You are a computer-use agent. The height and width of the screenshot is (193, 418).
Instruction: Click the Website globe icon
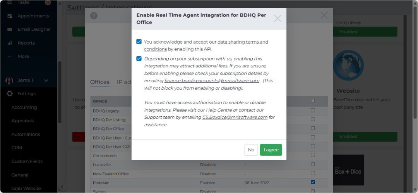click(348, 65)
